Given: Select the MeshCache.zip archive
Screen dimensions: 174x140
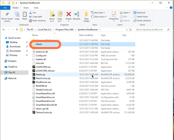Looking at the screenshot, I should click(x=83, y=78).
